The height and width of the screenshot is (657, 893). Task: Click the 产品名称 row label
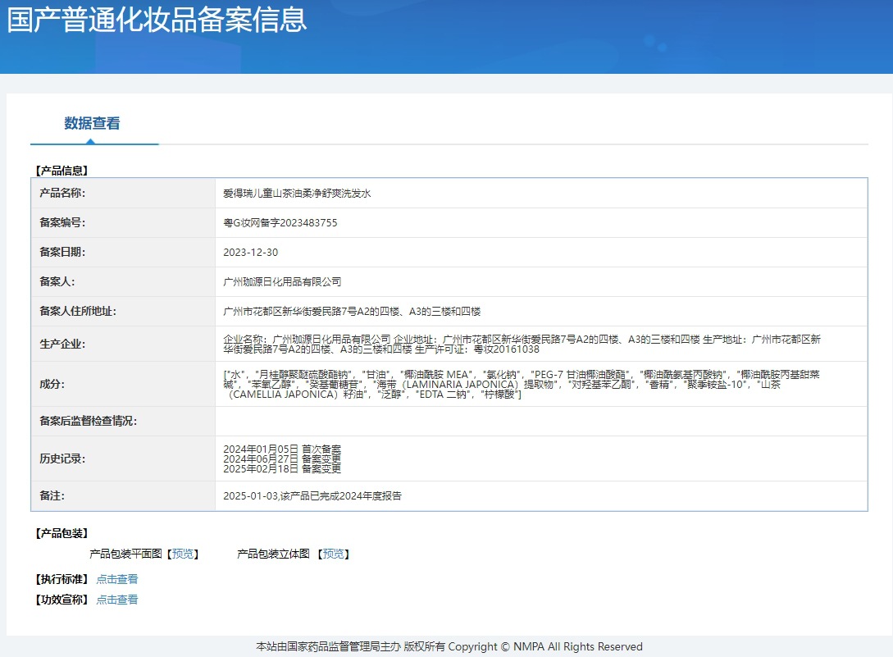coord(62,194)
